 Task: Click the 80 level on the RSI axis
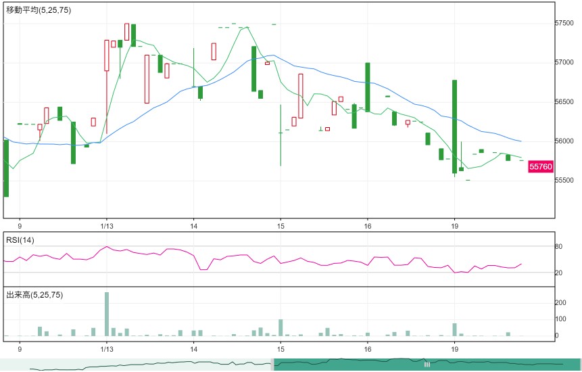tap(558, 246)
